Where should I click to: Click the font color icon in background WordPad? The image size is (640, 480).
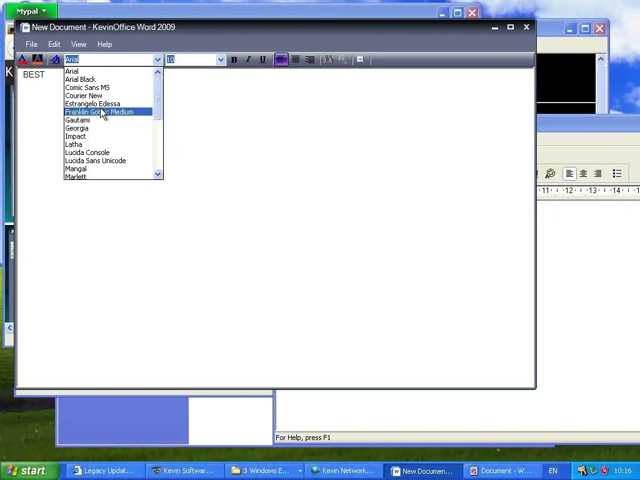pos(550,174)
